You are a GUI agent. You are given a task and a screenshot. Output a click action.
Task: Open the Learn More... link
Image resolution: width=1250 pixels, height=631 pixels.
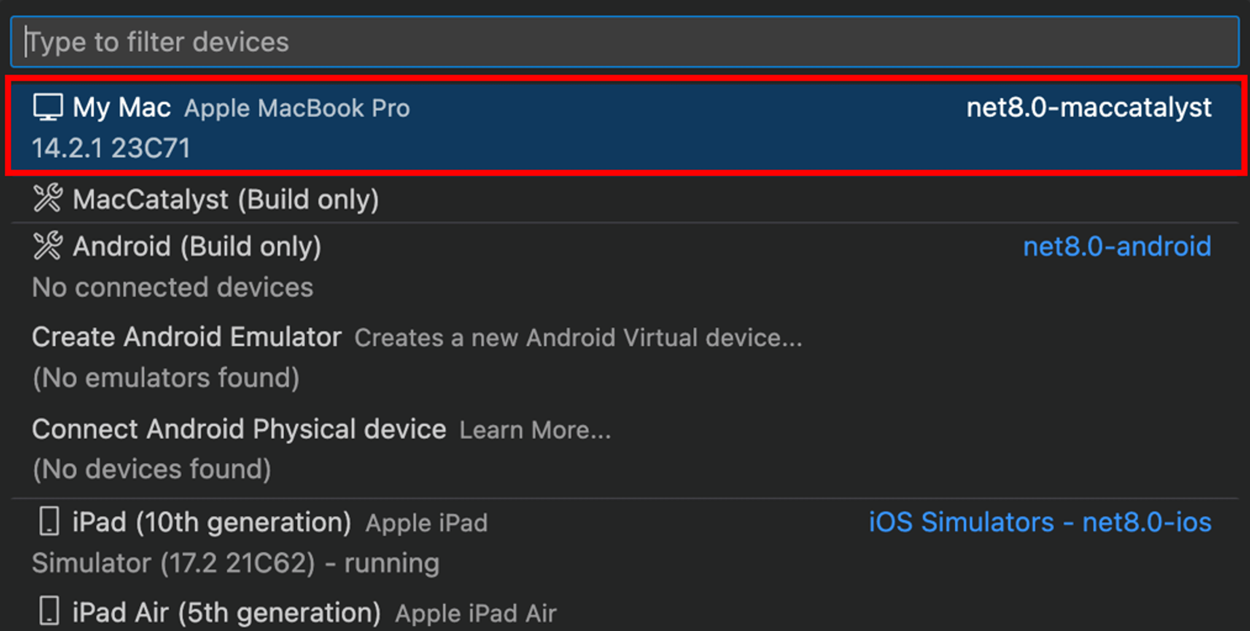535,430
